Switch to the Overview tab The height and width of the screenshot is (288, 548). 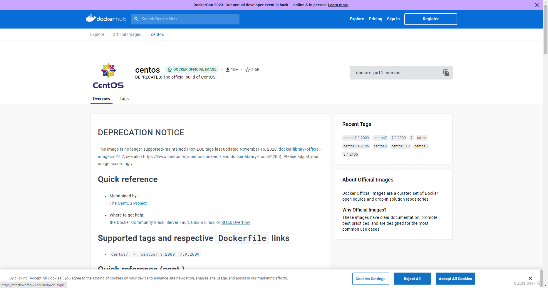pos(101,99)
